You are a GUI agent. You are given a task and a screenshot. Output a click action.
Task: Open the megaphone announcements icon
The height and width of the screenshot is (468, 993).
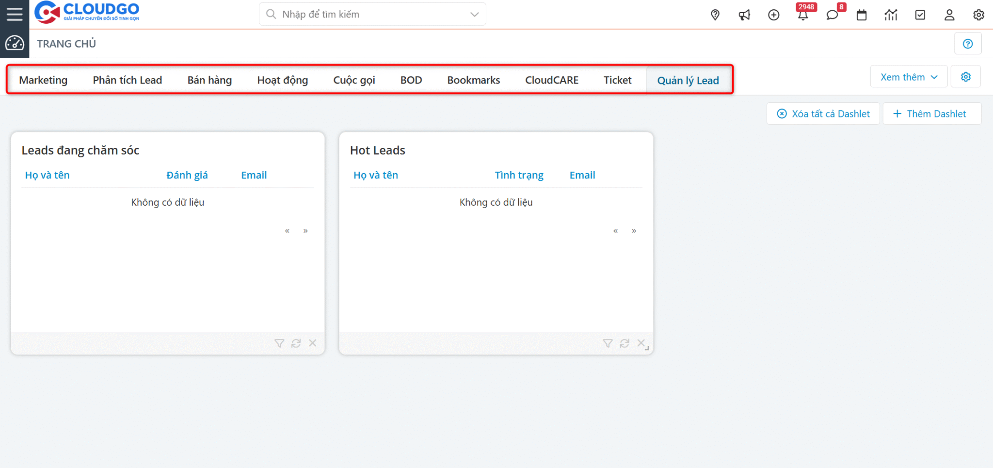point(744,15)
